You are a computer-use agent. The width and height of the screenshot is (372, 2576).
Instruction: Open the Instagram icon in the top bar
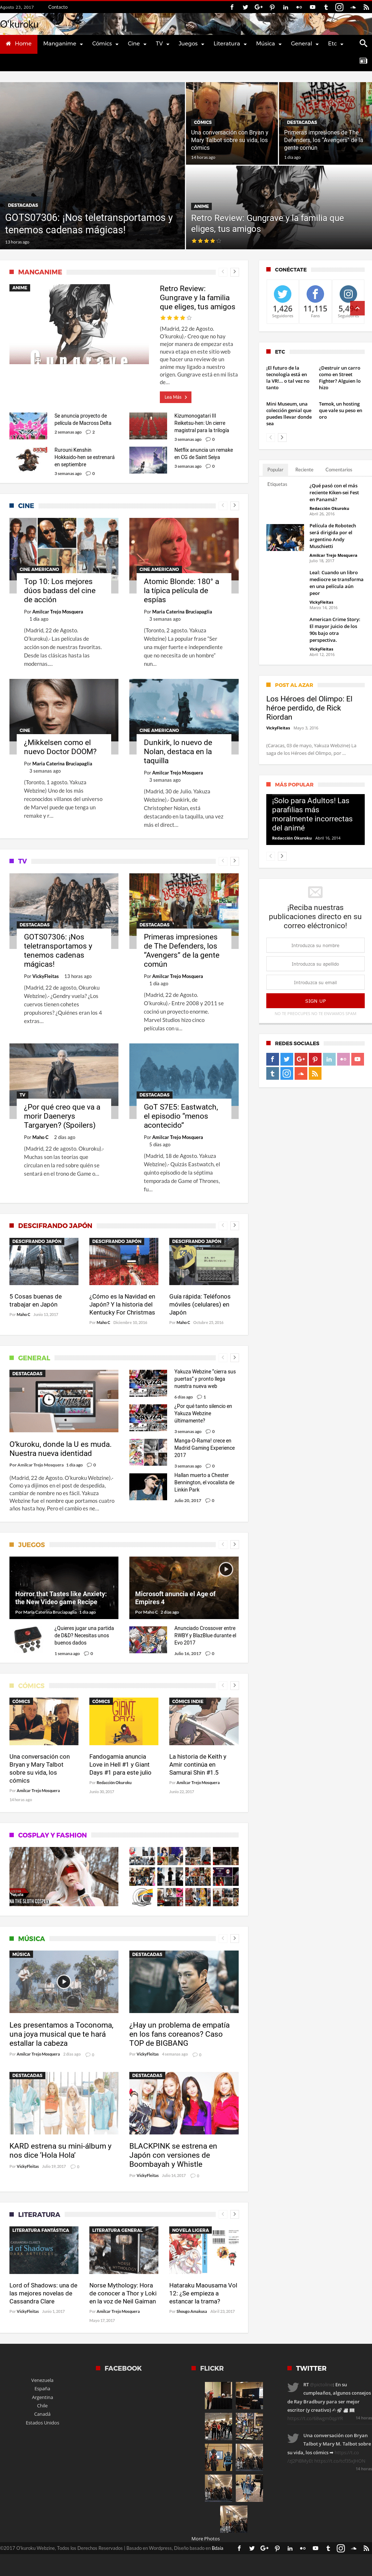click(x=339, y=7)
